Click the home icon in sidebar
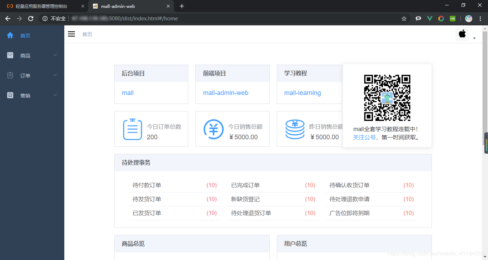This screenshot has width=488, height=260. coord(10,35)
